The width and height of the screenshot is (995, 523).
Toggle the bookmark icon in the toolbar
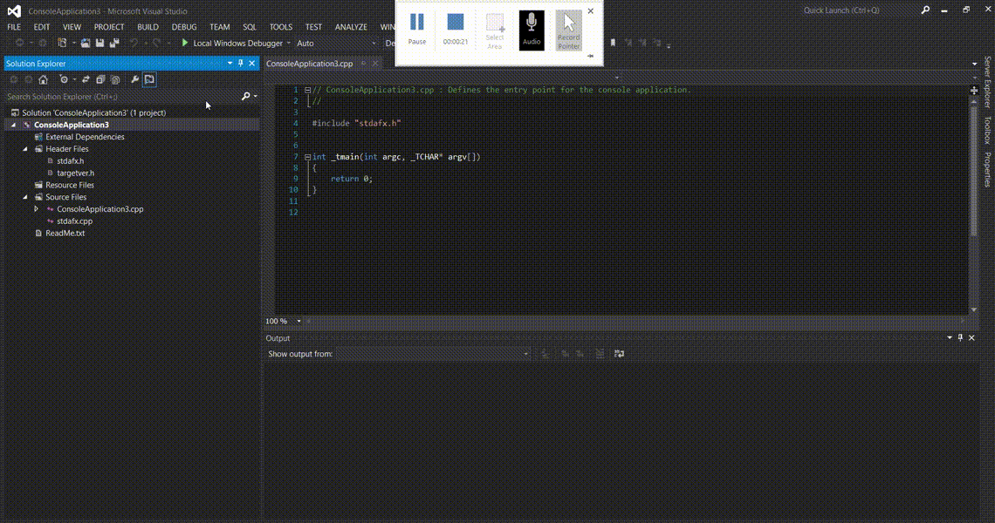coord(613,43)
